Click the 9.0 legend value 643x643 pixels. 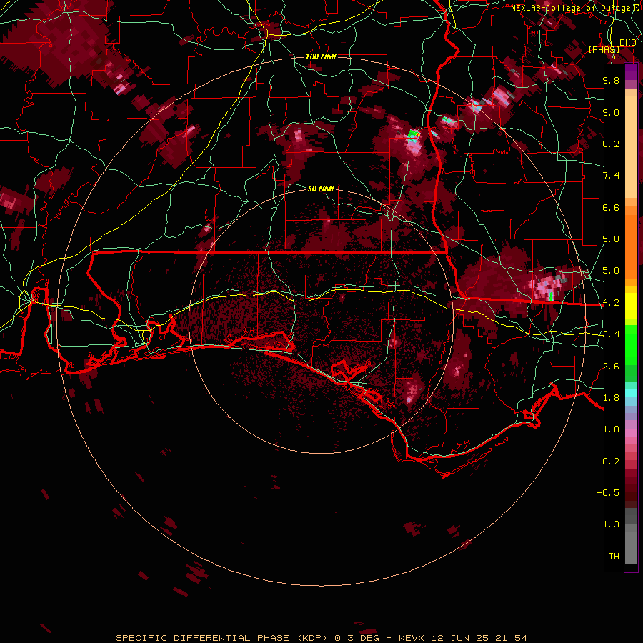611,112
